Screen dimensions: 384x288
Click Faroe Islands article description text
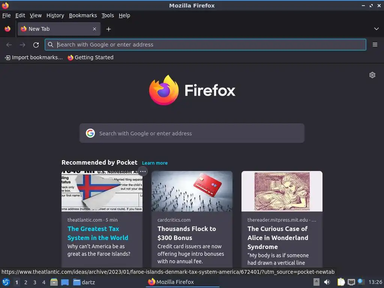pos(99,250)
